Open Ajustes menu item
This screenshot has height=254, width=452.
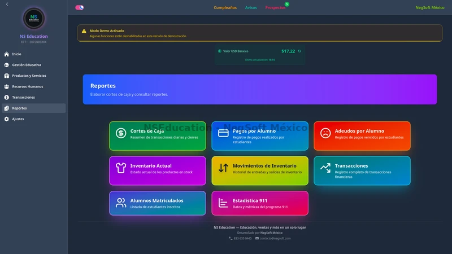[34, 119]
